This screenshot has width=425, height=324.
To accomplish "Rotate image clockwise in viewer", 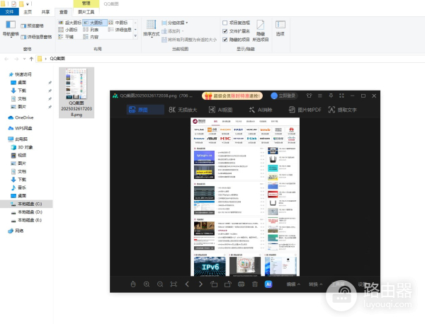I will (227, 284).
